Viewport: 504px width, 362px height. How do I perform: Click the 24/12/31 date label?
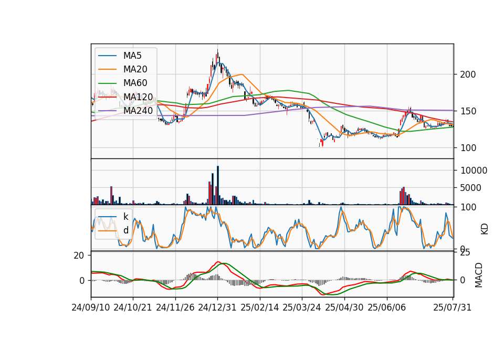[x=217, y=307]
